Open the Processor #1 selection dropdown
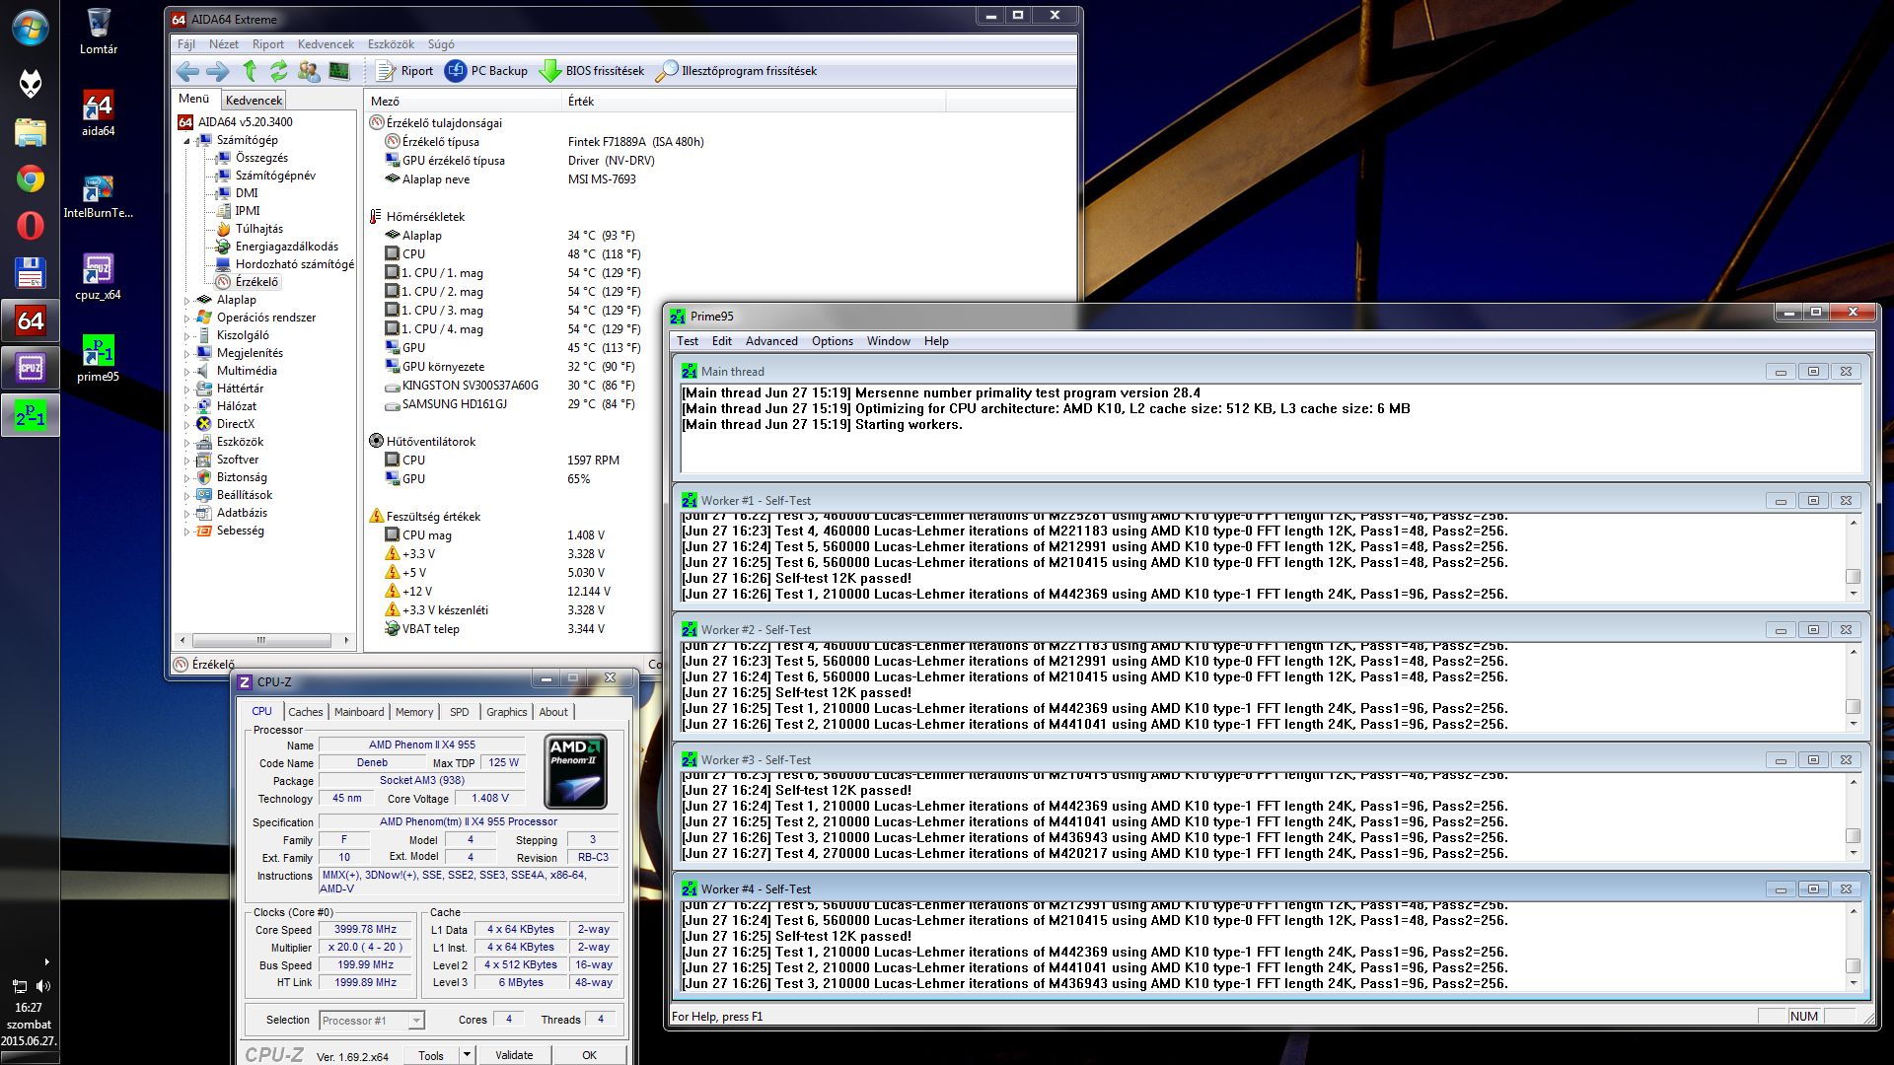Viewport: 1894px width, 1065px height. tap(372, 1021)
